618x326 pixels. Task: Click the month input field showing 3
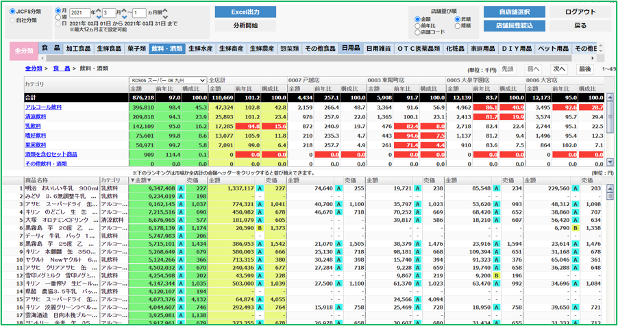point(109,13)
